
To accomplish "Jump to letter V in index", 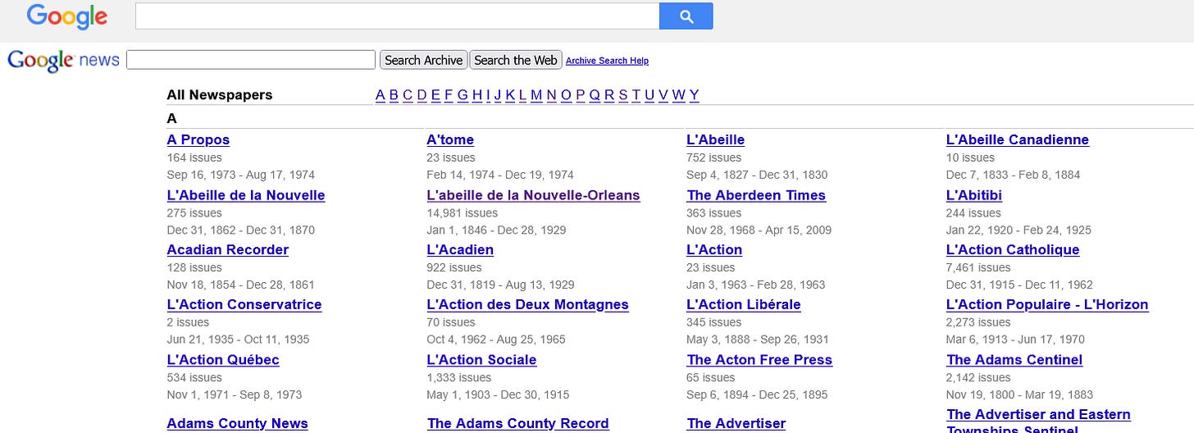I will point(663,95).
